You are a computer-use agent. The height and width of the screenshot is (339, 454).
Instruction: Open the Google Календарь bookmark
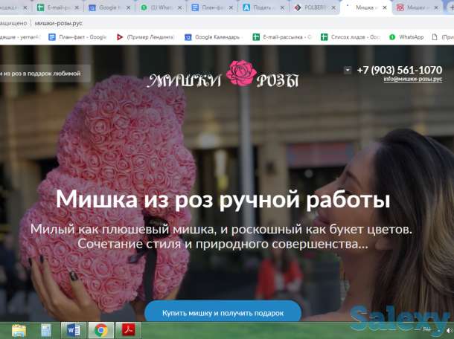click(213, 37)
